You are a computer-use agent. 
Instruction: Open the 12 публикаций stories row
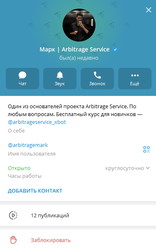(x=78, y=216)
